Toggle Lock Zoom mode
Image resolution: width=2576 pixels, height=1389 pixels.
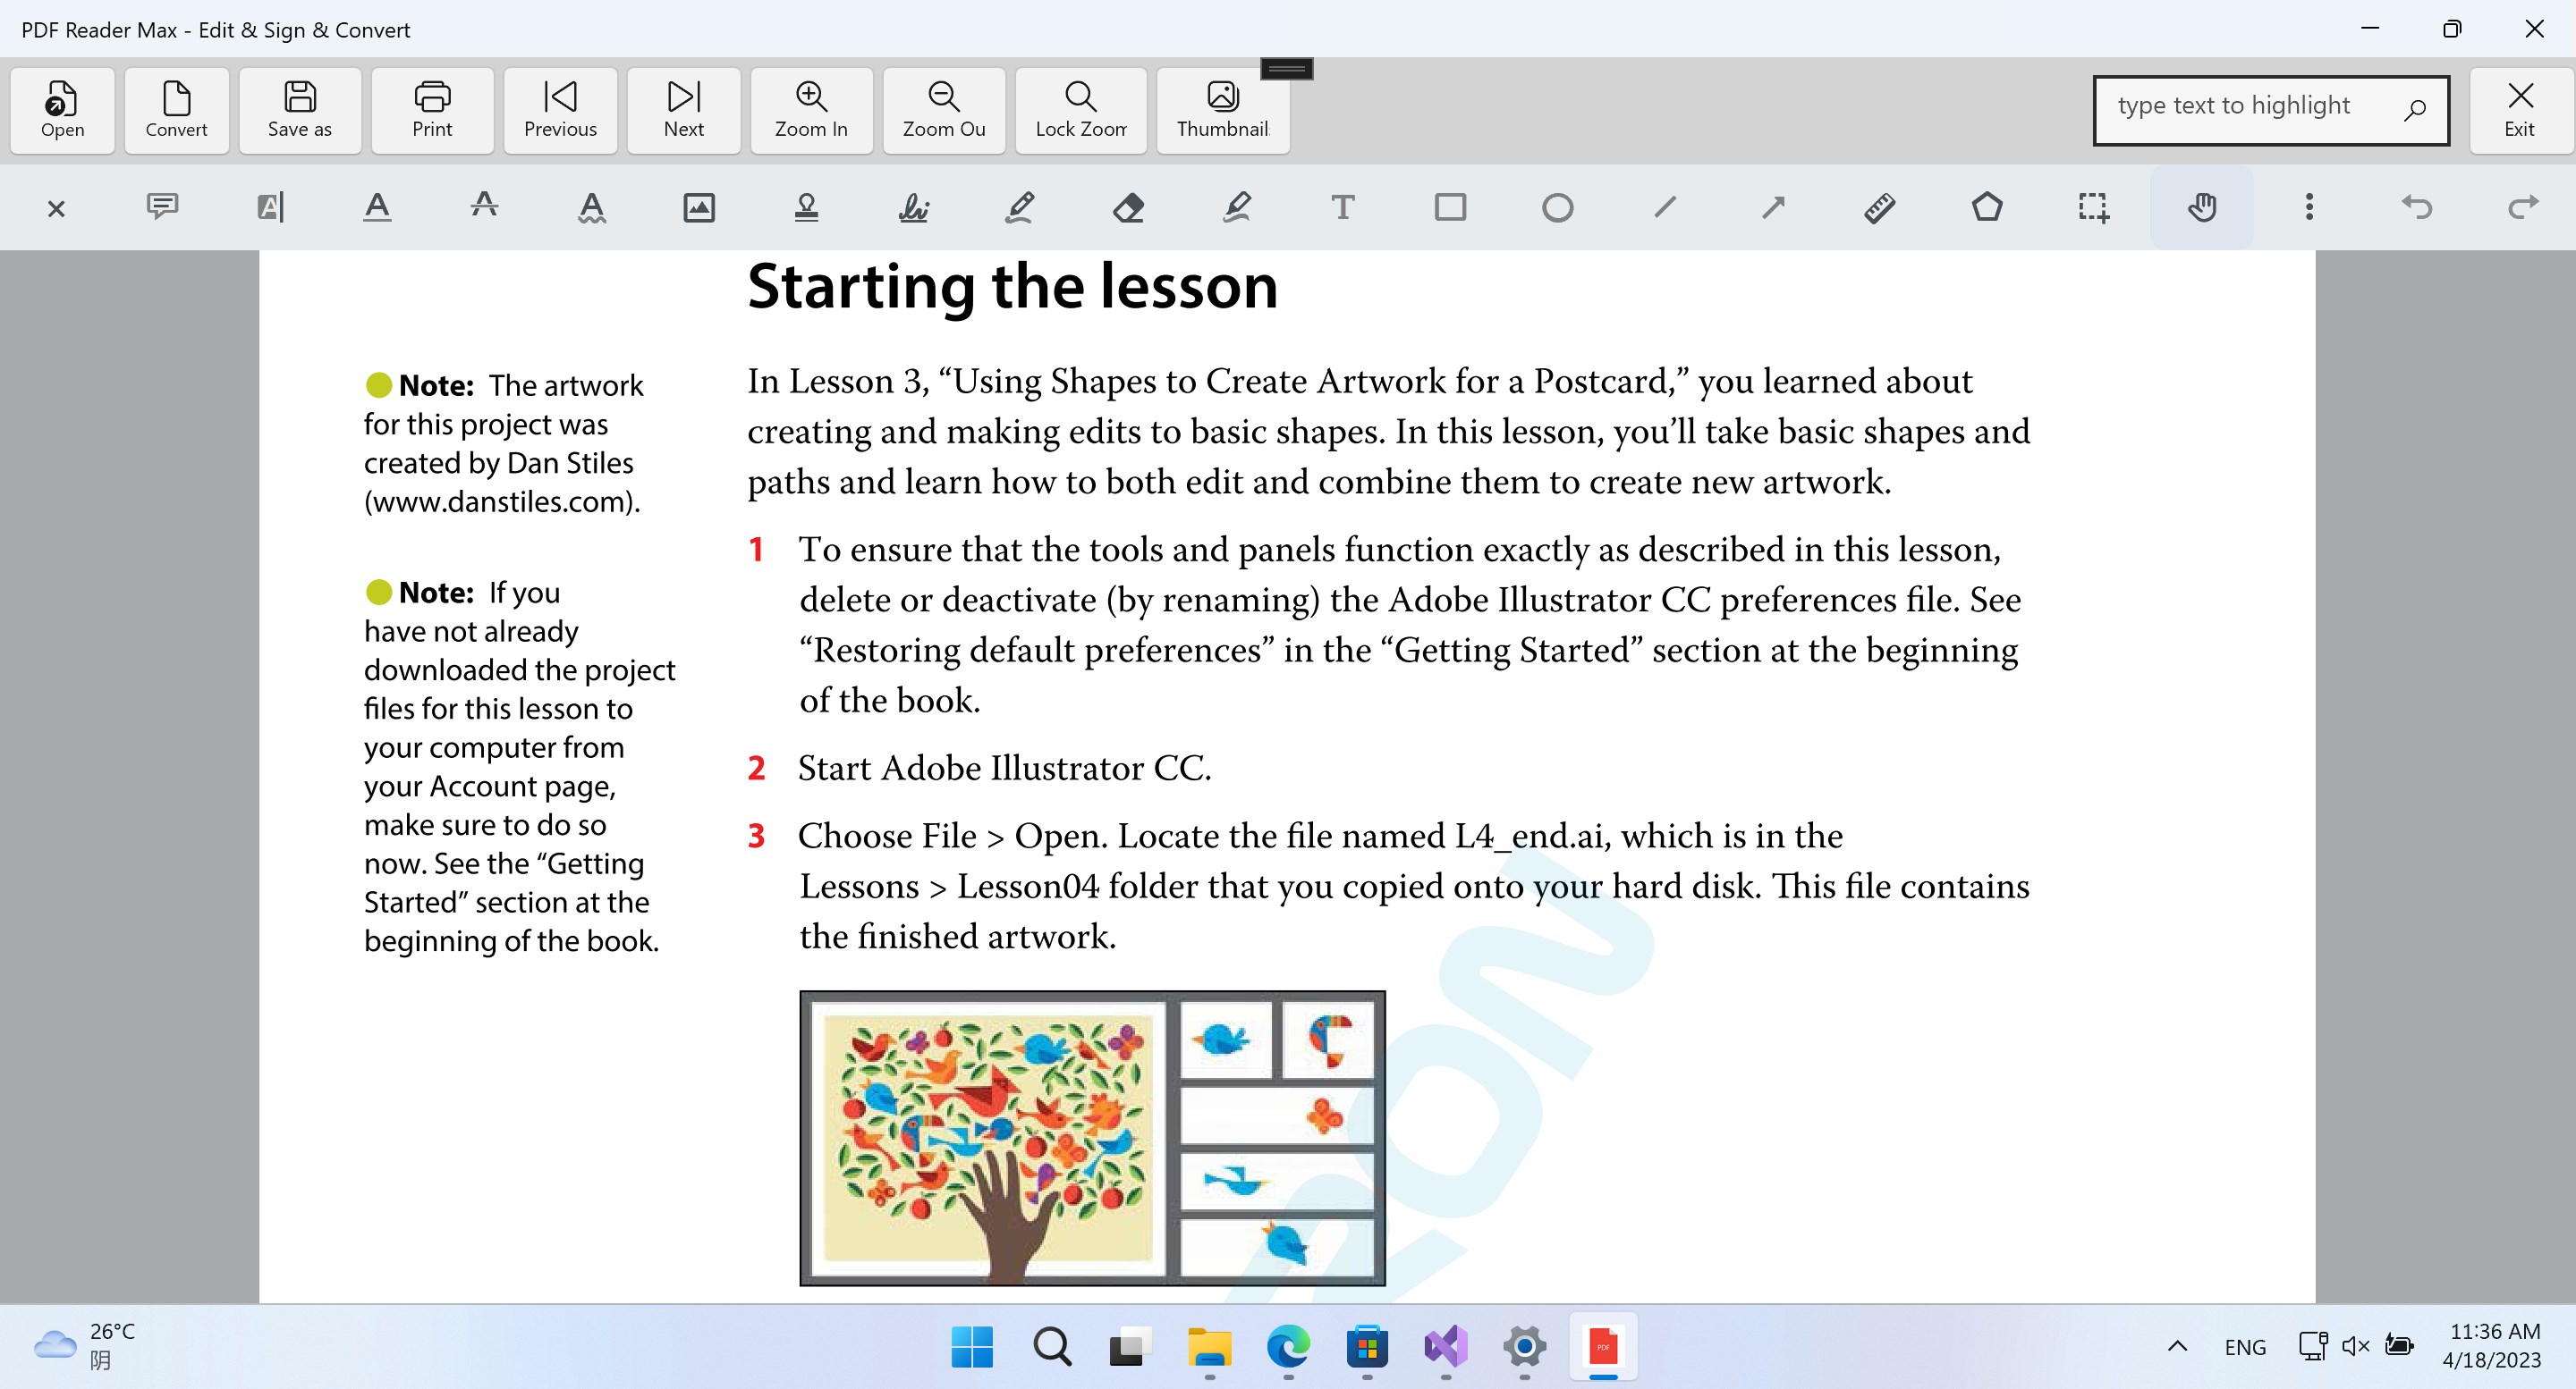pos(1080,110)
